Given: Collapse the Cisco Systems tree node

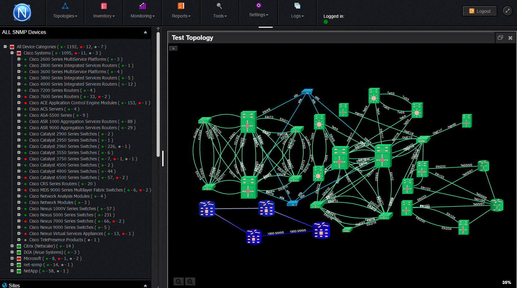Looking at the screenshot, I should pyautogui.click(x=12, y=53).
